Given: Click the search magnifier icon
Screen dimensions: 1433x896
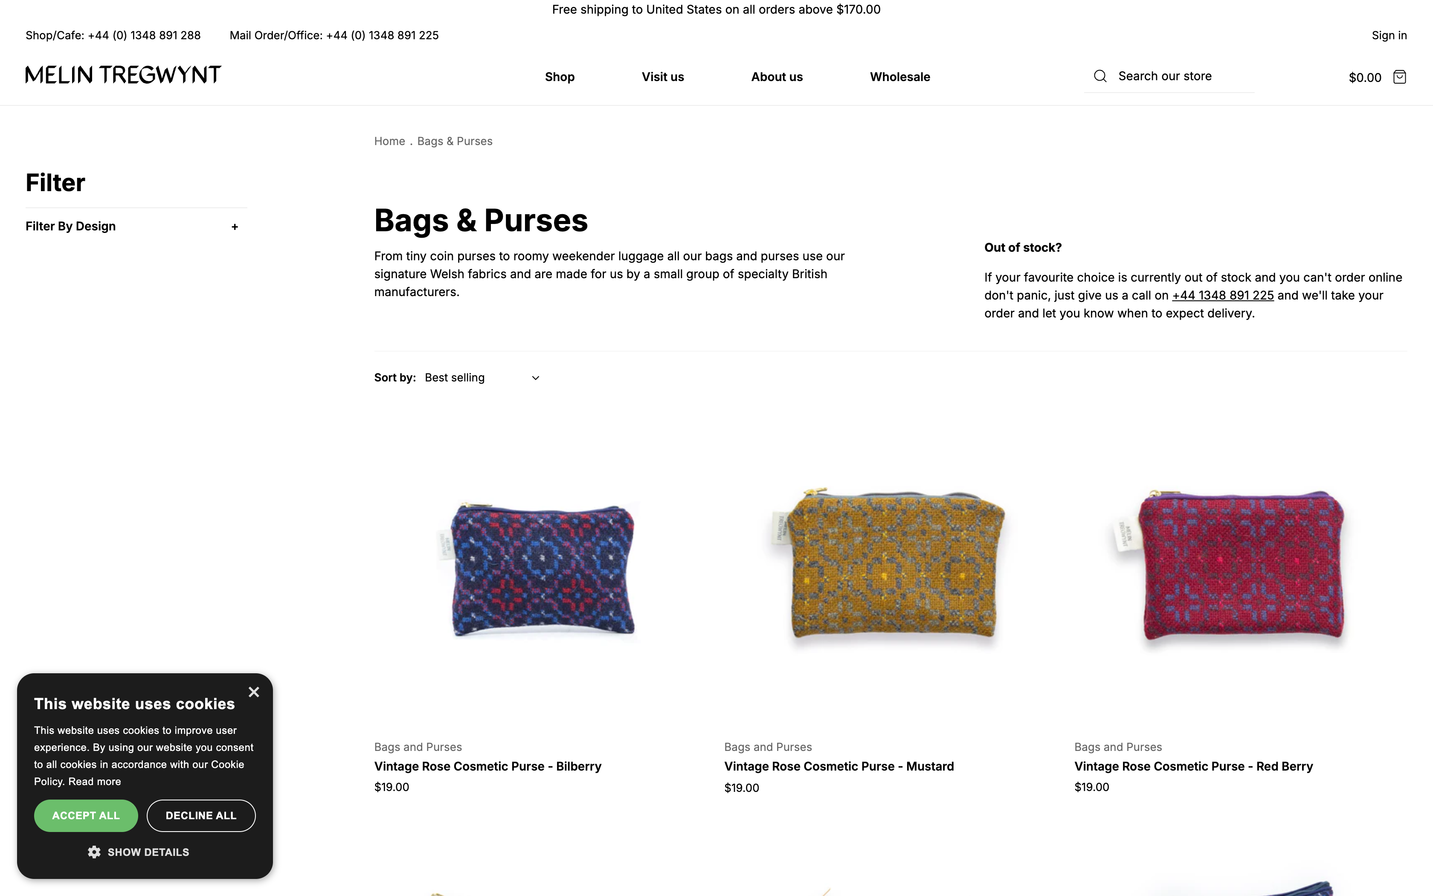Looking at the screenshot, I should pyautogui.click(x=1099, y=76).
